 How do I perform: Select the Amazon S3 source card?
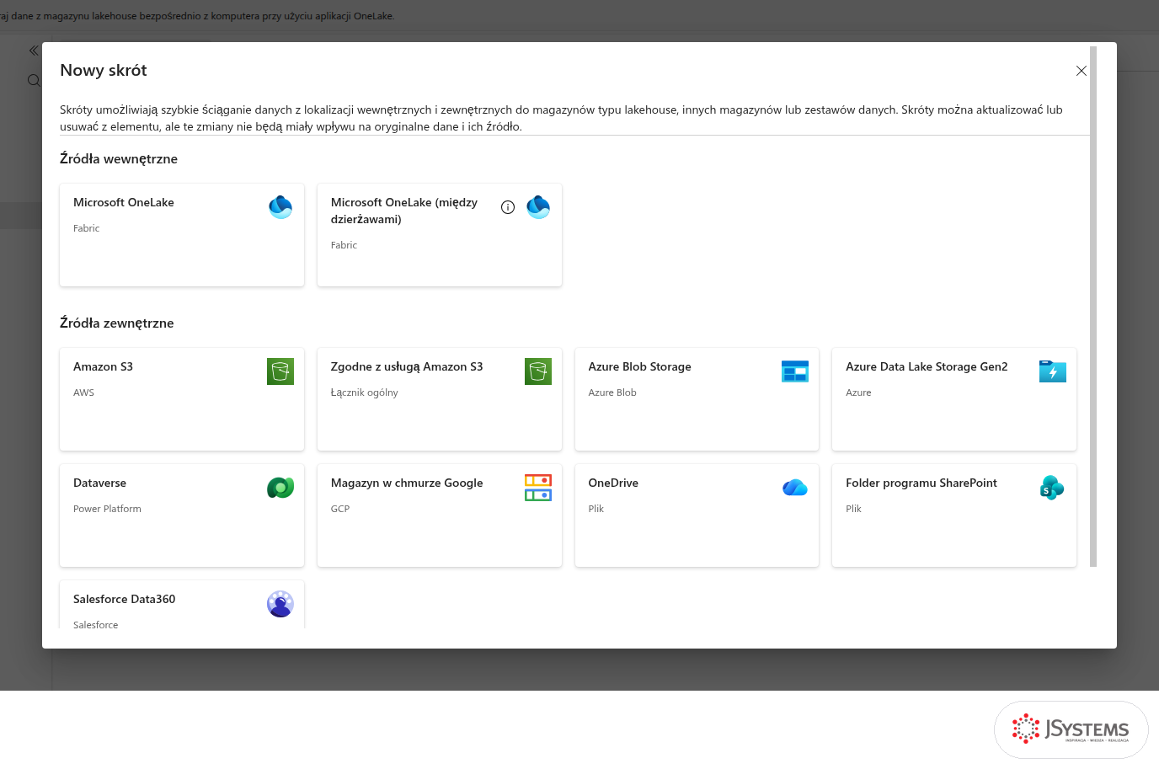(x=182, y=399)
